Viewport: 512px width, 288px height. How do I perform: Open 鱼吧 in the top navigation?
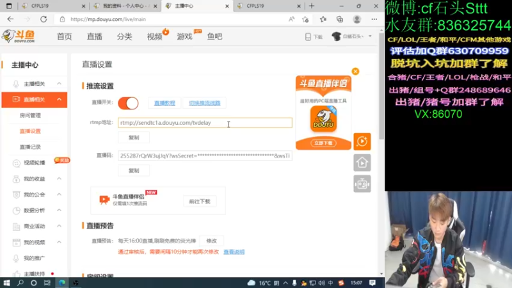tap(214, 36)
